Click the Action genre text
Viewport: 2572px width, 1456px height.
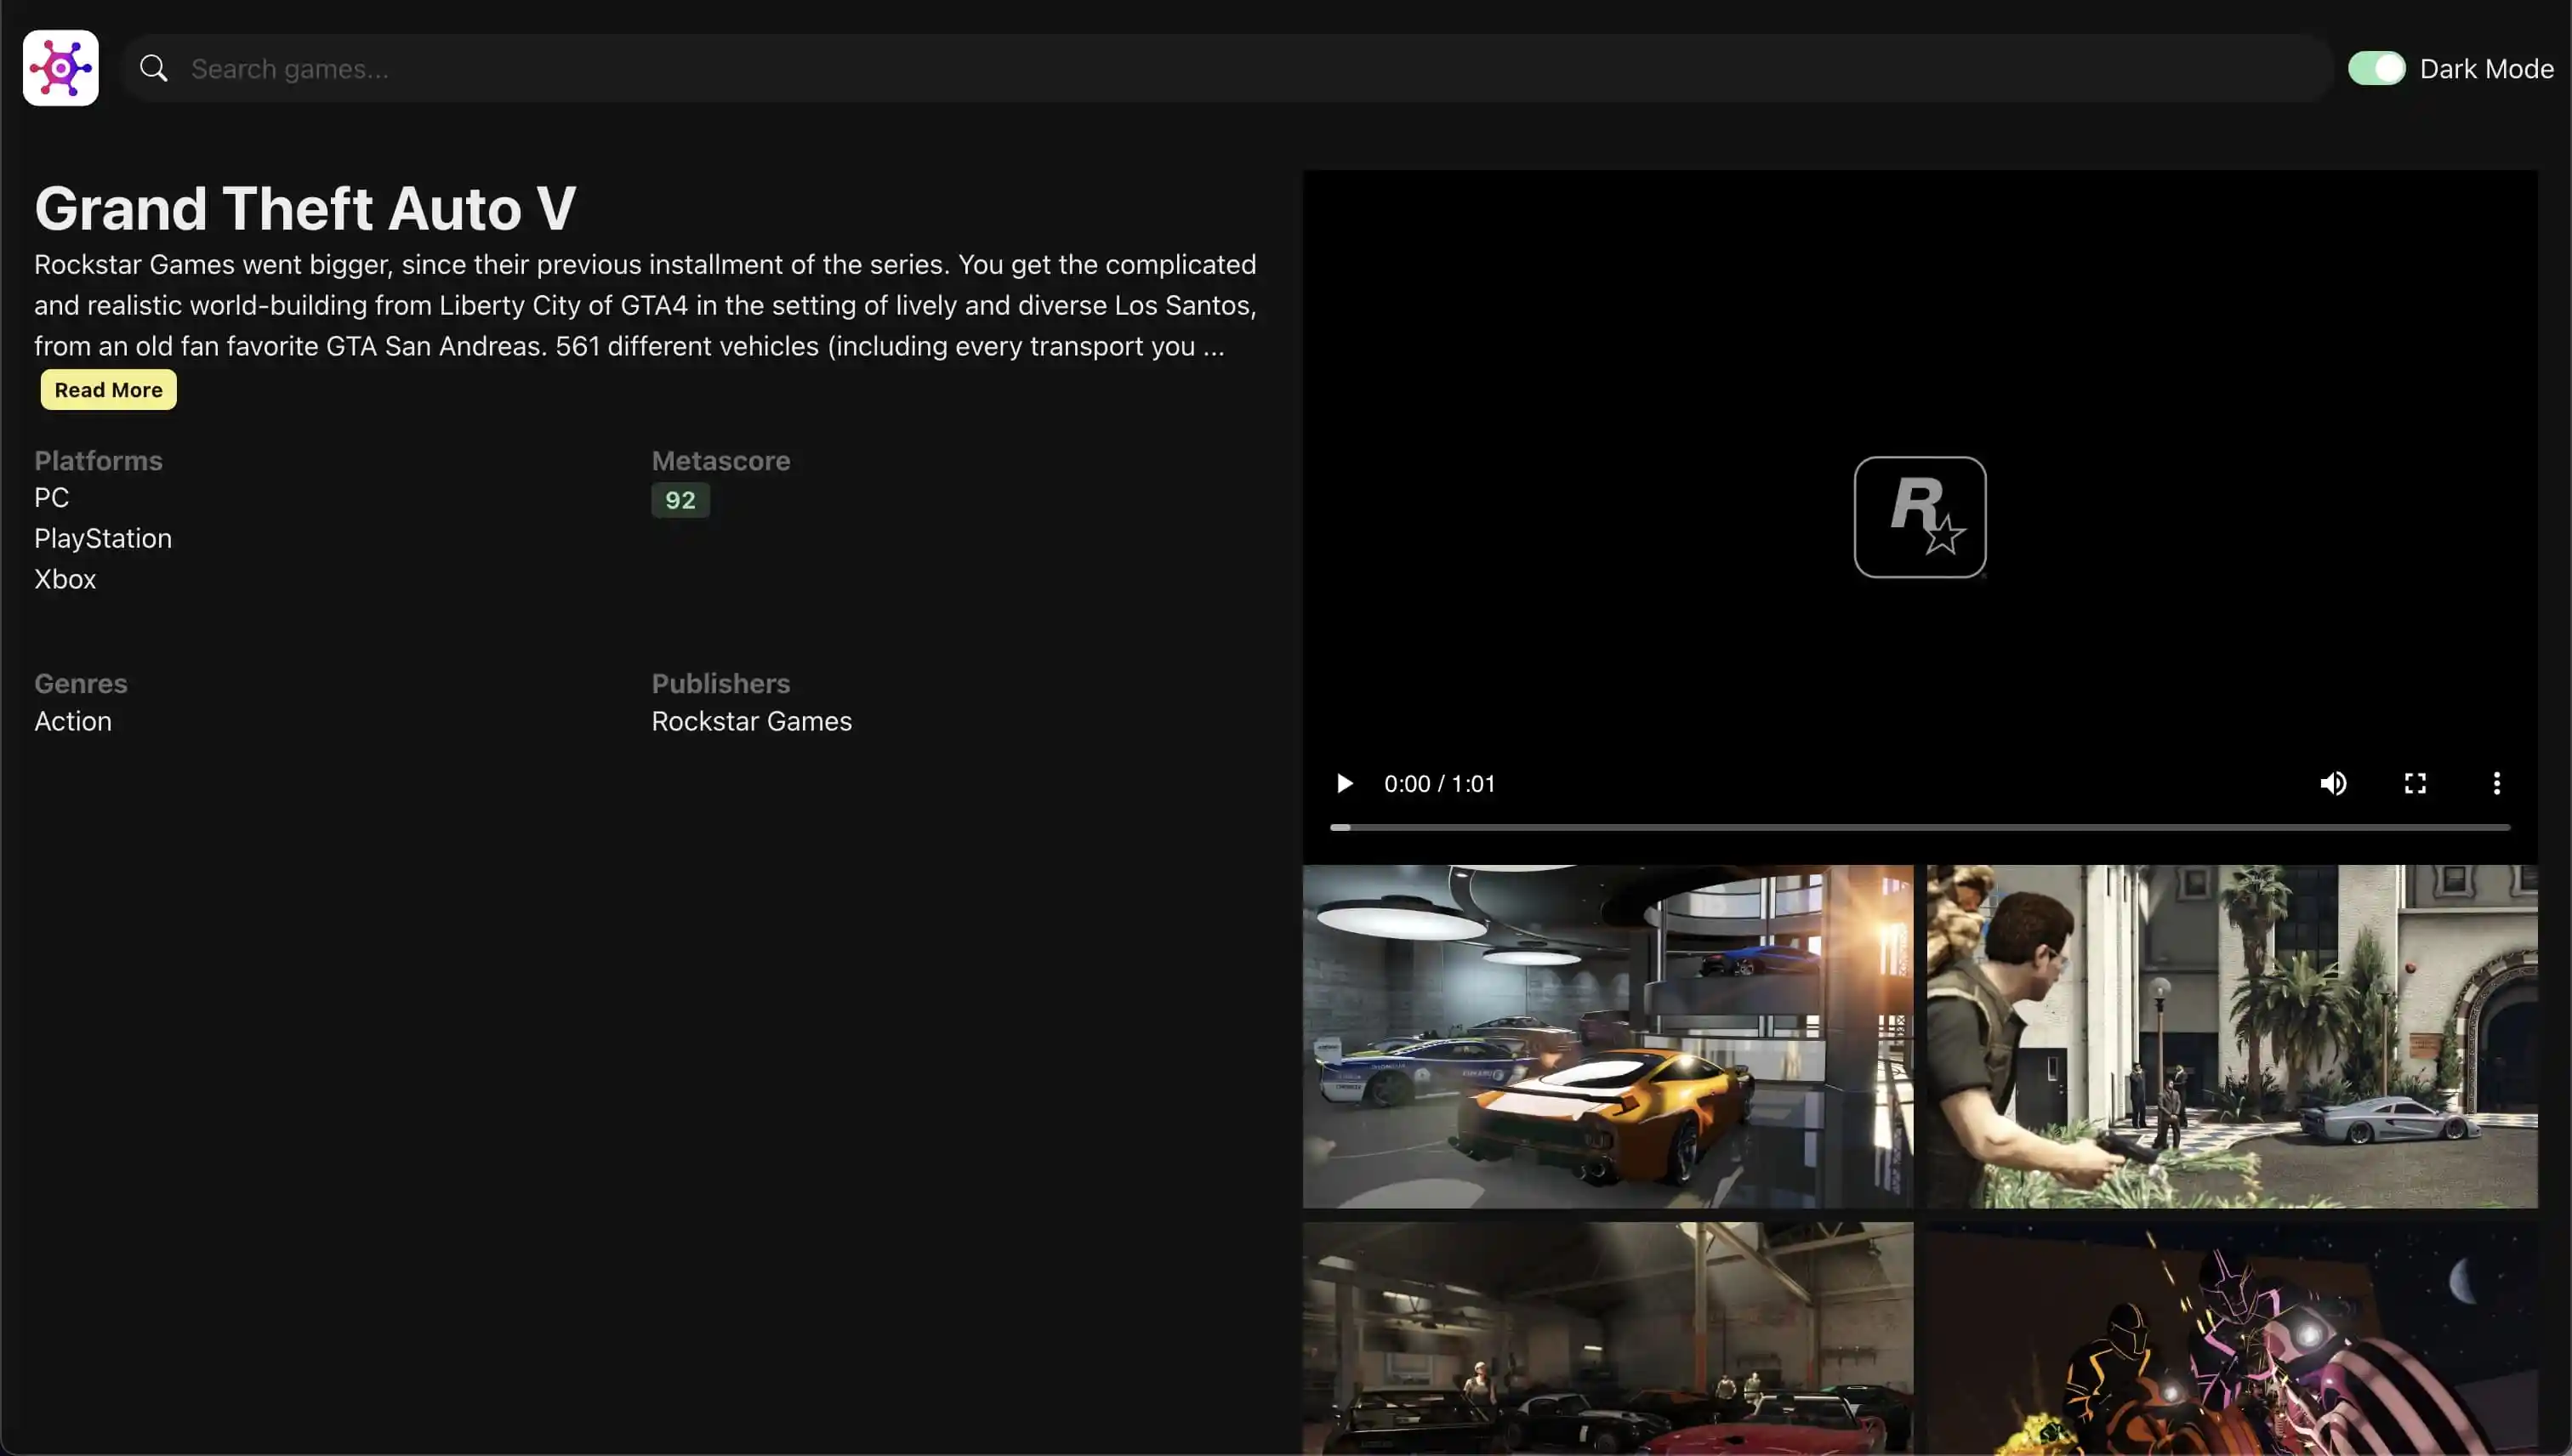73,721
